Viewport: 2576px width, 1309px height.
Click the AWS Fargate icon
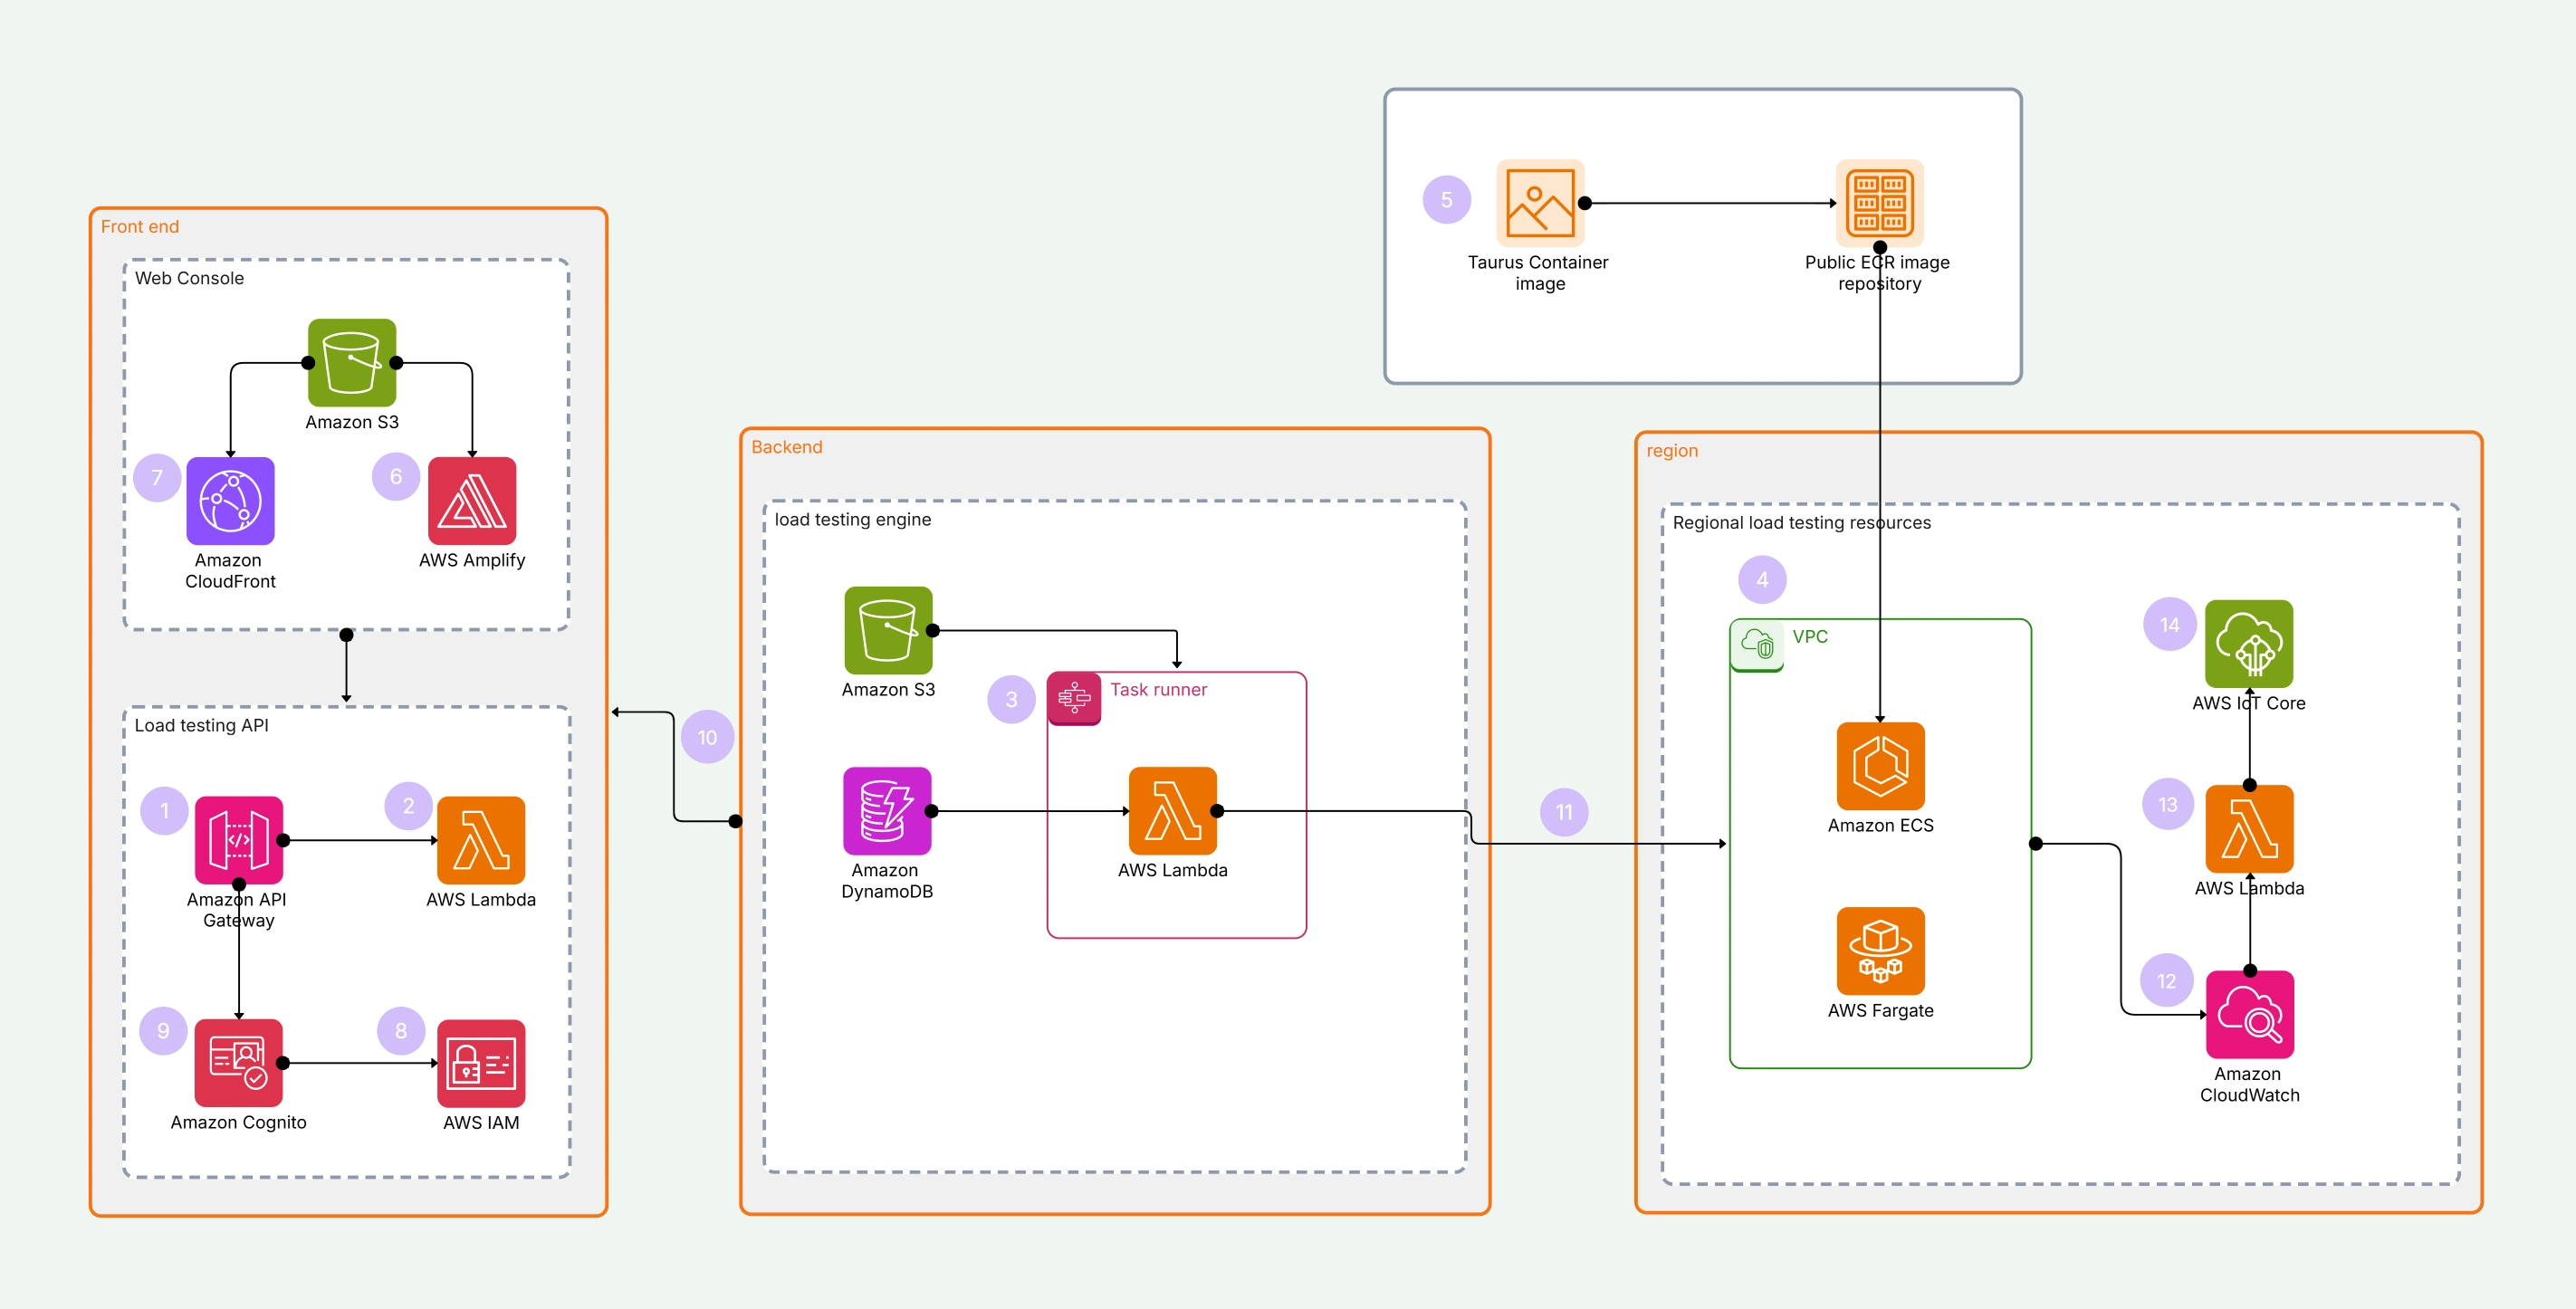(x=1880, y=952)
